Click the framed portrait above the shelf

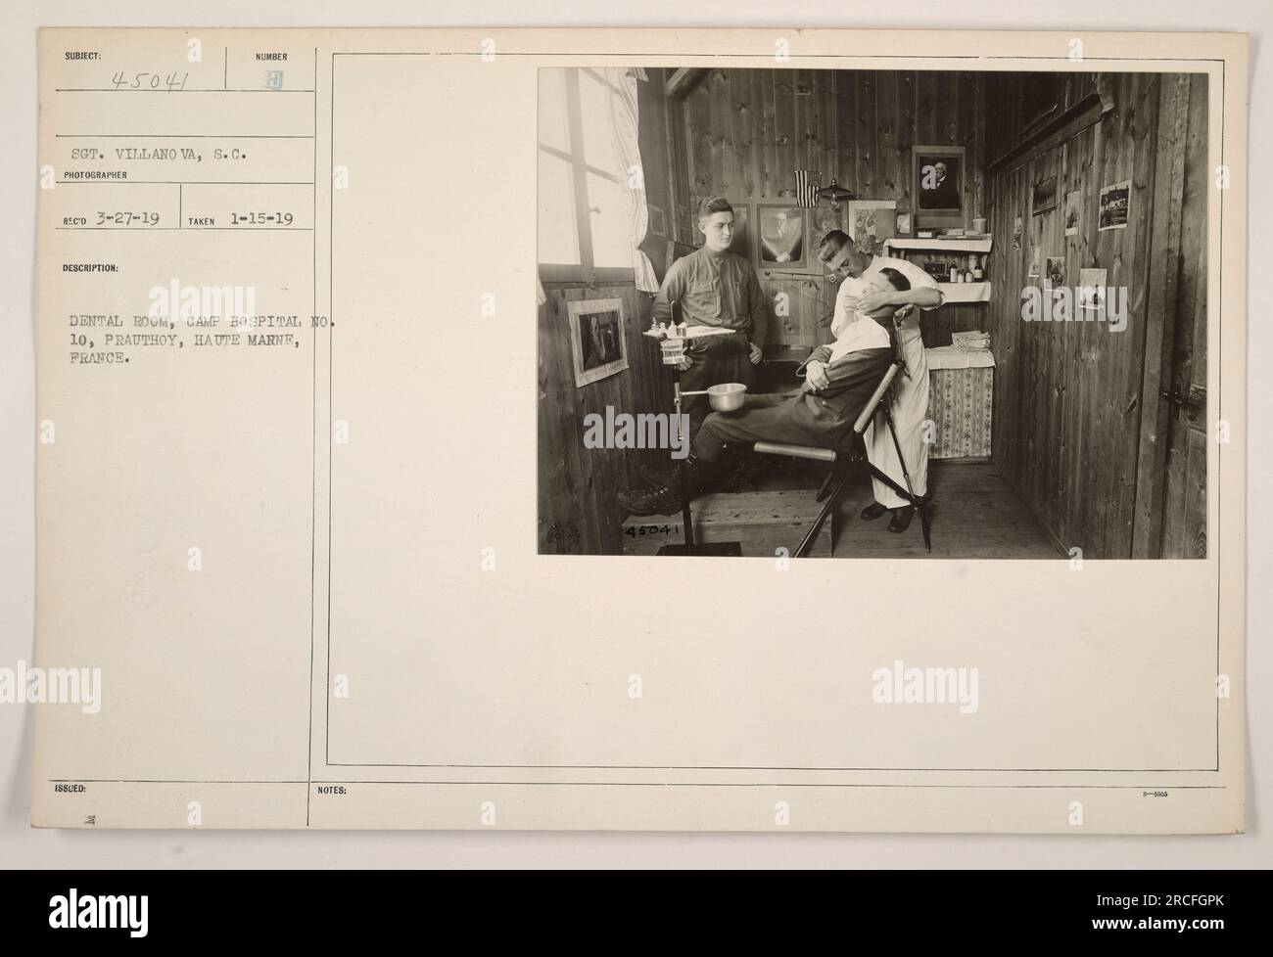[x=939, y=179]
